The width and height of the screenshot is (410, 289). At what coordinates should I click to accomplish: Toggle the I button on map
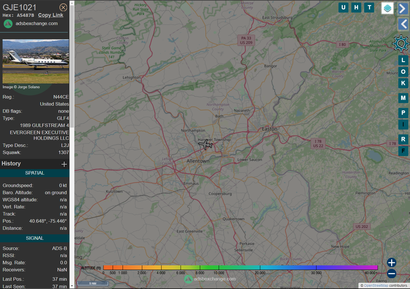(x=403, y=124)
